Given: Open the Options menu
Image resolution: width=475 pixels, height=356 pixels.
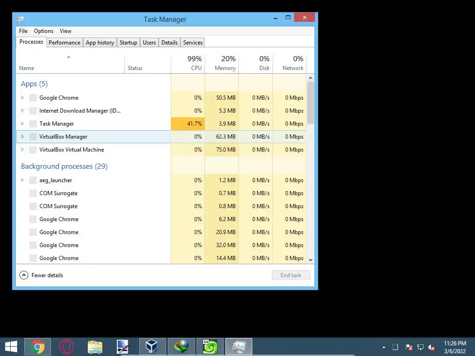Looking at the screenshot, I should pos(44,31).
